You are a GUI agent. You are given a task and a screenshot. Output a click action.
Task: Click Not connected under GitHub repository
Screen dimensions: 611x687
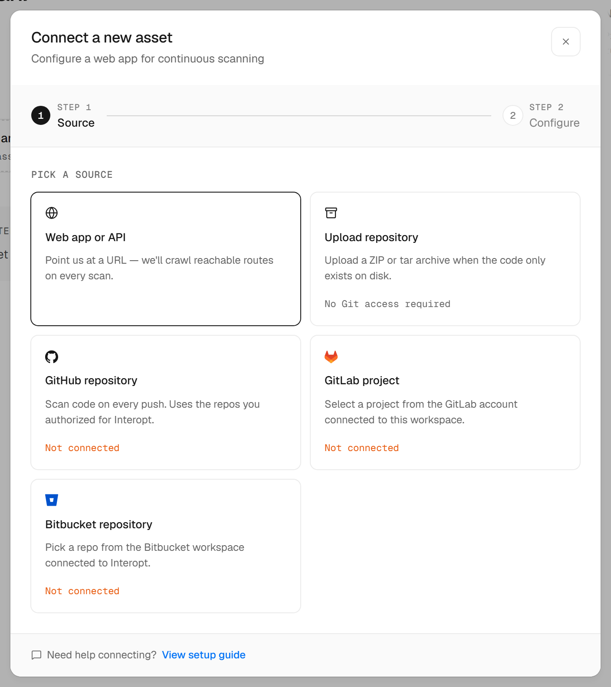82,448
